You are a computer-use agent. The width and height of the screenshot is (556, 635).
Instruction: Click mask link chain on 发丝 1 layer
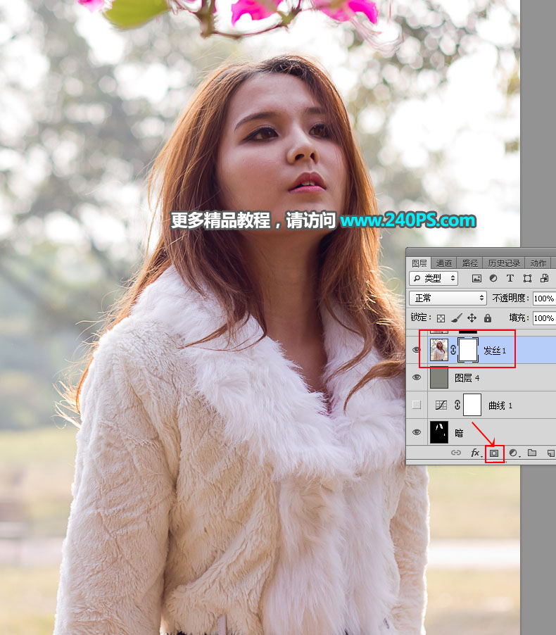point(453,351)
